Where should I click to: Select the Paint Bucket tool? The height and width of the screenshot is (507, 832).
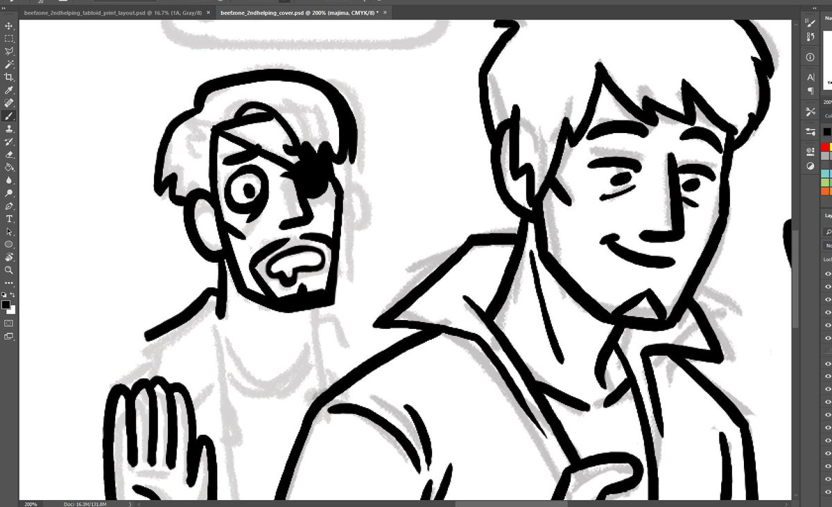point(9,168)
